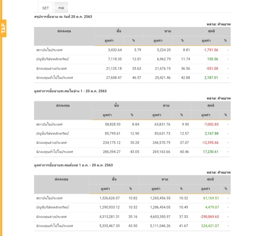Click the -551.00 foreign investor net value
Screen dimensions: 261x236
212,69
